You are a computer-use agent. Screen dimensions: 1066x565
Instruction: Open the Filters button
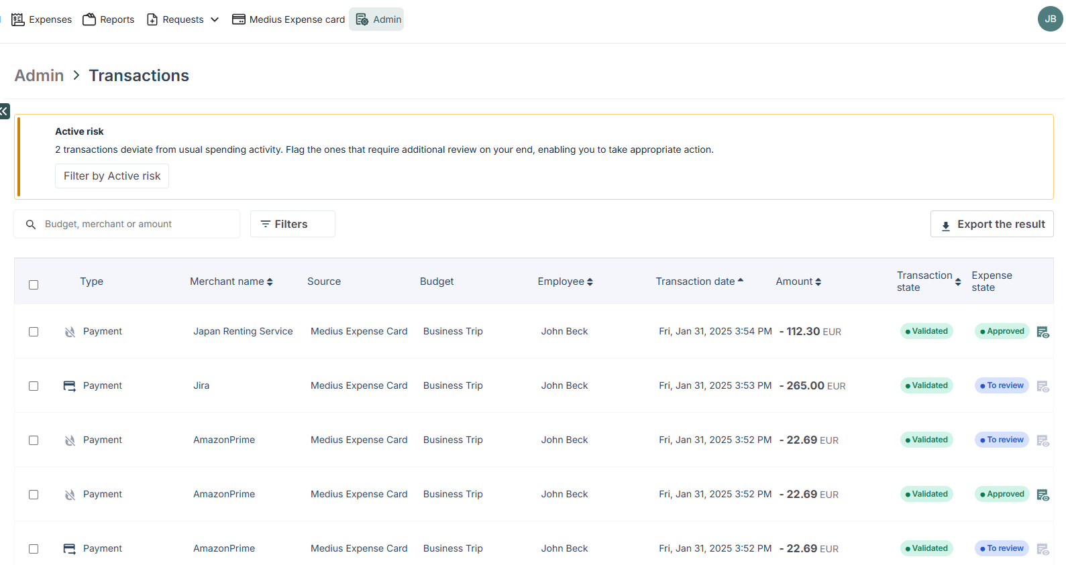292,224
